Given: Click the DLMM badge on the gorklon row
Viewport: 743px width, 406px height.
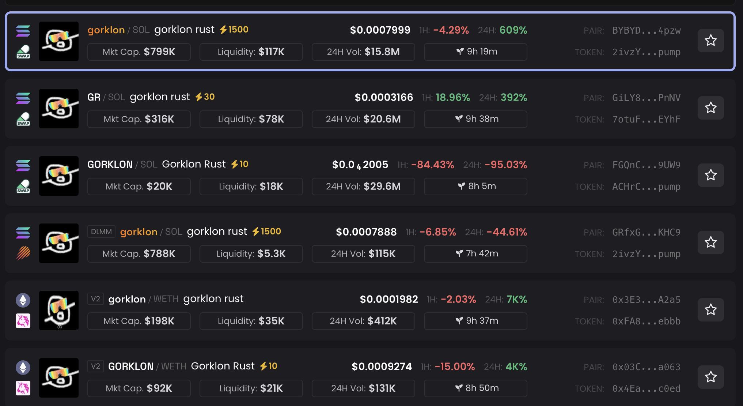Looking at the screenshot, I should point(101,231).
